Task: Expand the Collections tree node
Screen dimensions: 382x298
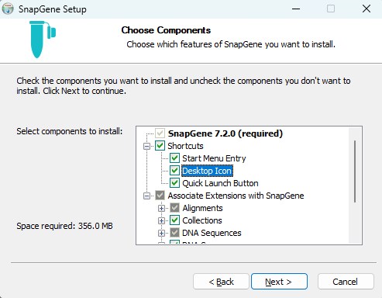Action: point(161,220)
